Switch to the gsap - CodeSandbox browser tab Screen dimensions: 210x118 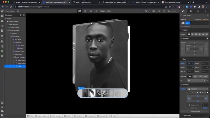click(x=83, y=2)
